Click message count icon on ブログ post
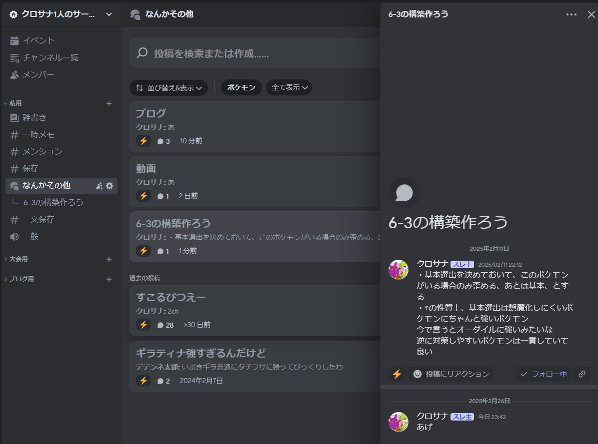Screen dimensions: 598x444 [160, 141]
